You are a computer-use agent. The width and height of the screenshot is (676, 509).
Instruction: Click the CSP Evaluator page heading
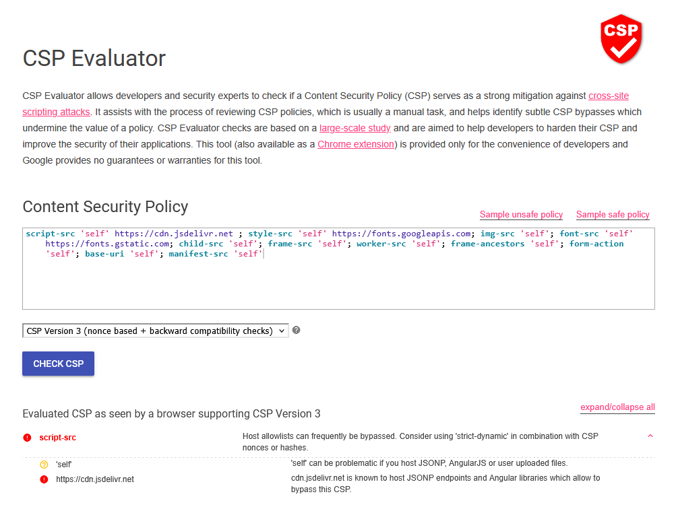94,59
